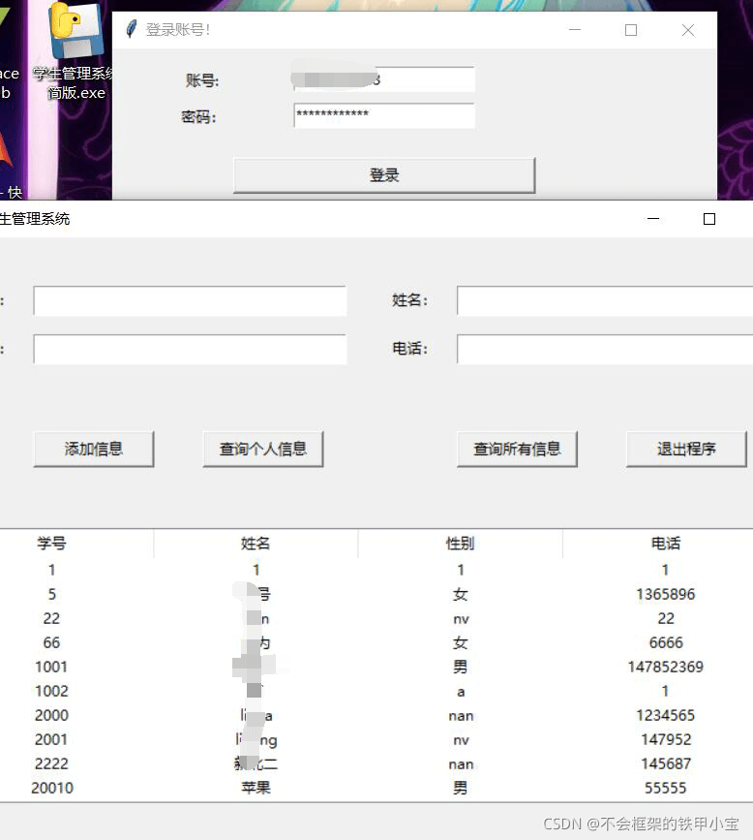Click the 账号 account input field
The width and height of the screenshot is (753, 840).
click(x=383, y=79)
